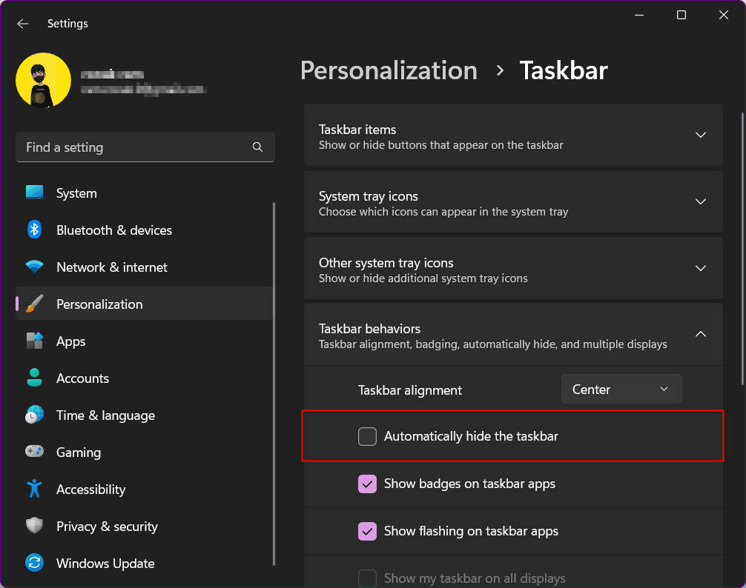Click the user profile avatar
Image resolution: width=746 pixels, height=588 pixels.
tap(43, 80)
